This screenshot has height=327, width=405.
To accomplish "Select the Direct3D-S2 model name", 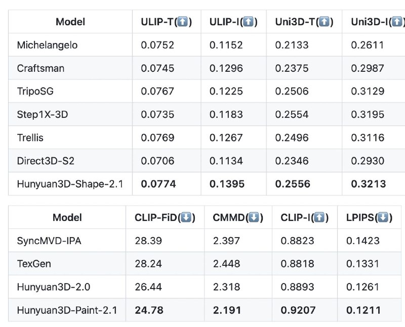I will pos(46,161).
